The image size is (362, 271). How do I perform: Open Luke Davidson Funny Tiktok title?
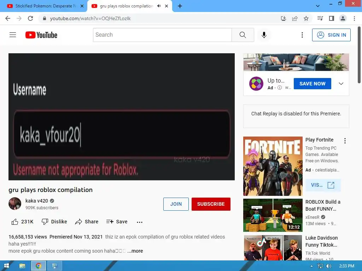click(321, 241)
